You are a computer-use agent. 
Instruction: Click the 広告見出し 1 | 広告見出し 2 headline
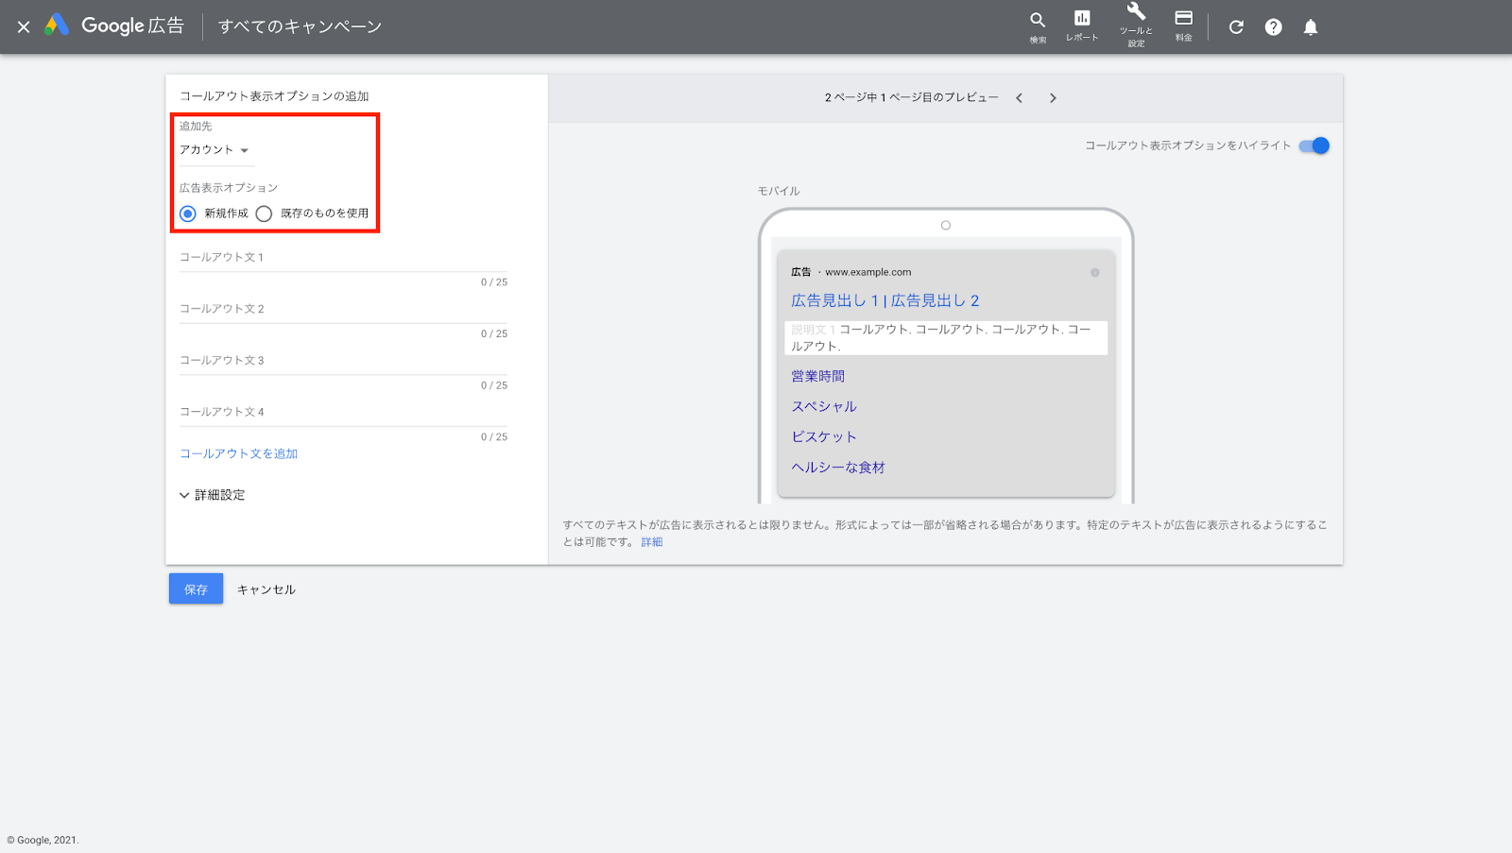[x=885, y=300]
